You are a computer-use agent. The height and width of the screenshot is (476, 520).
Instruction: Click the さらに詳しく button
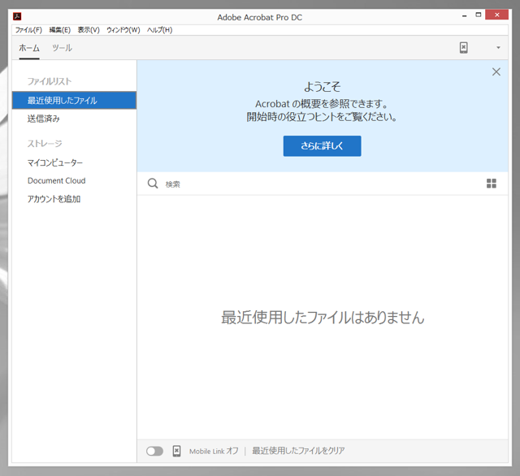(x=322, y=146)
